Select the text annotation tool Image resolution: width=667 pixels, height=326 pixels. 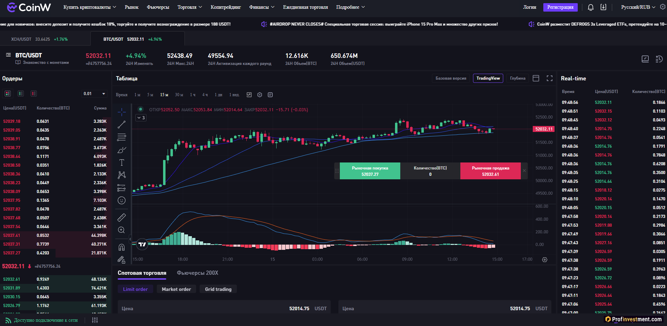pos(122,162)
